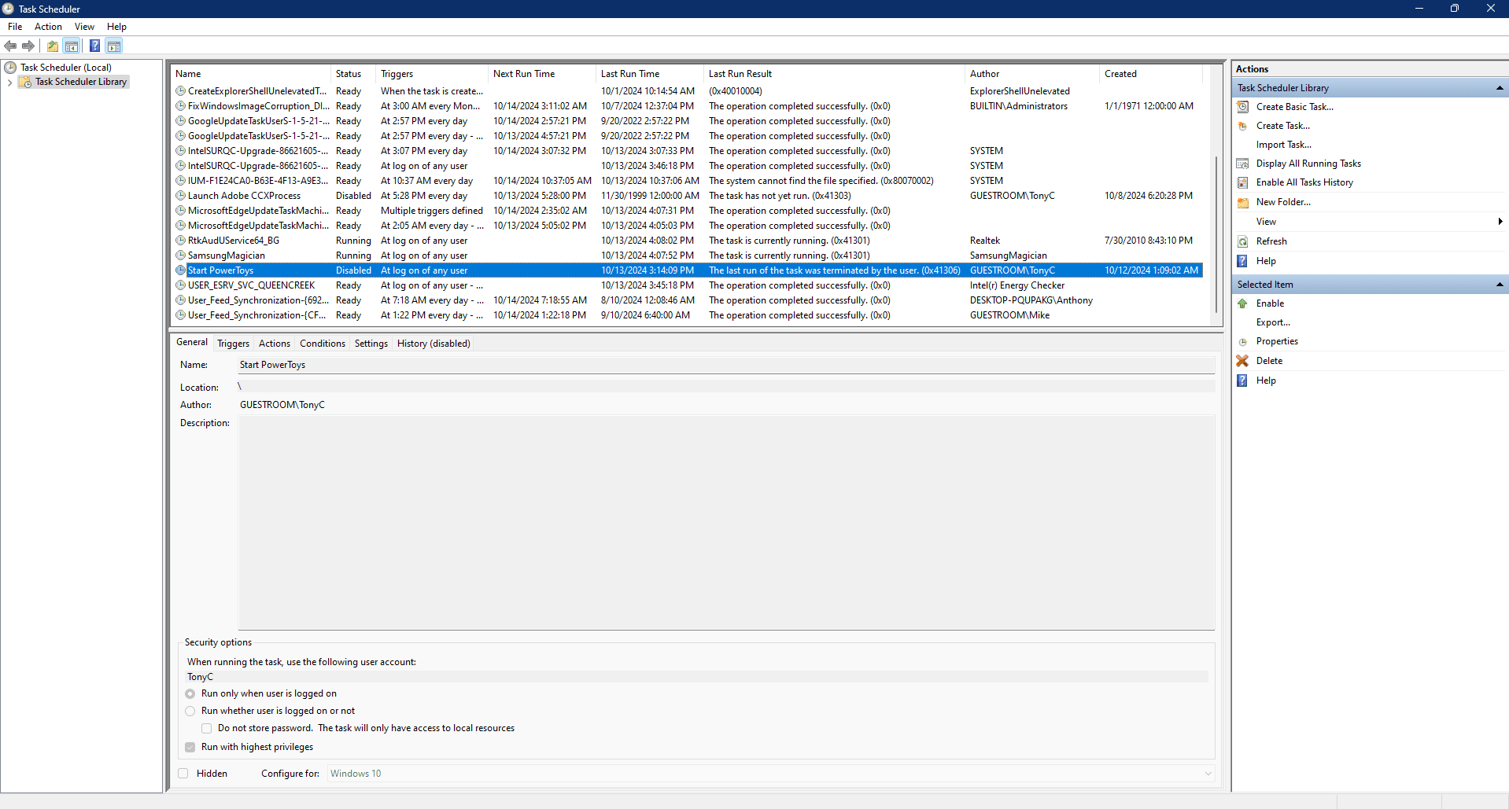Screen dimensions: 1509x809
Task: Click Import Task... action
Action: 1283,145
